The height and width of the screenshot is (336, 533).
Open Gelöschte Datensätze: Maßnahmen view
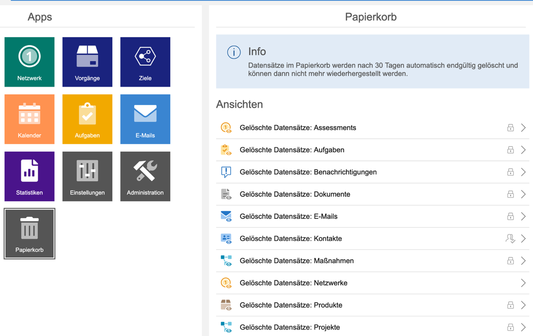click(296, 261)
